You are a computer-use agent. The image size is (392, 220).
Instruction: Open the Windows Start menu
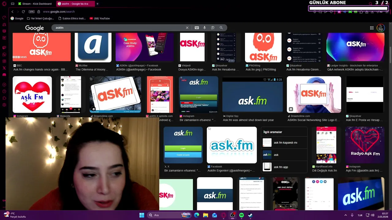(142, 215)
